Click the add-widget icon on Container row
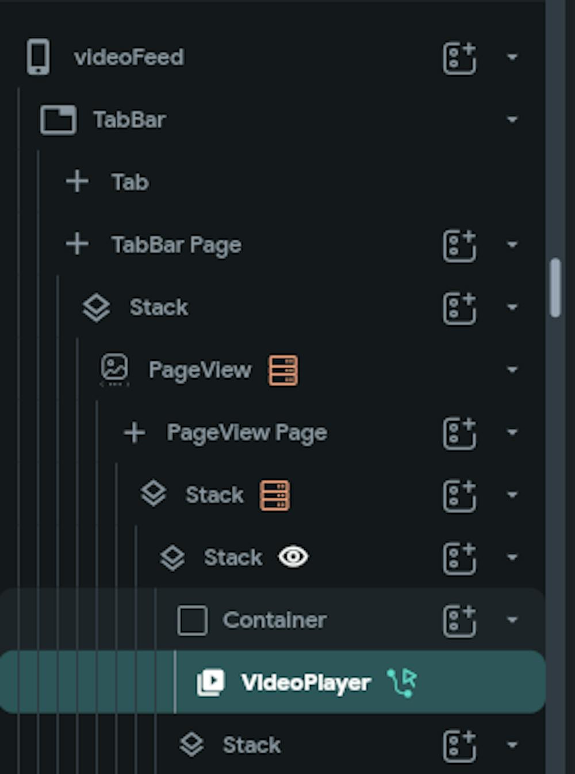This screenshot has height=774, width=575. [459, 621]
